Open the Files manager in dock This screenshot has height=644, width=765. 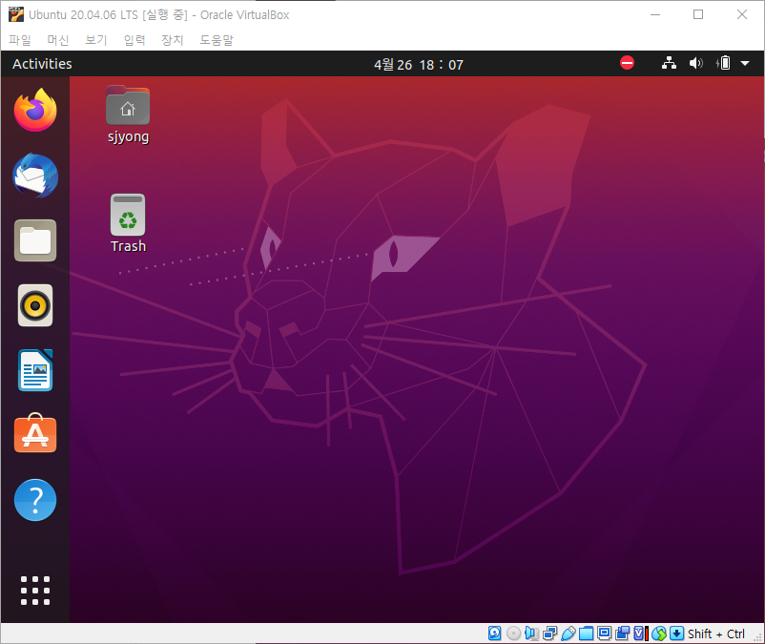coord(35,240)
